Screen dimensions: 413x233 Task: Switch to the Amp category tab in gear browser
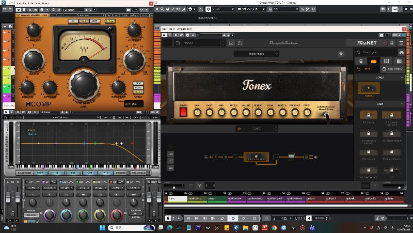tap(373, 61)
